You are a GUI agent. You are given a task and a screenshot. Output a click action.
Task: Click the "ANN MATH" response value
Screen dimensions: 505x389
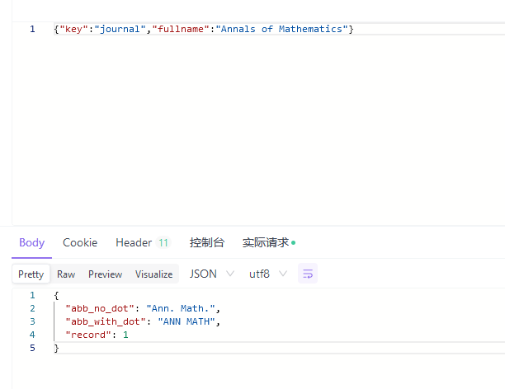186,321
